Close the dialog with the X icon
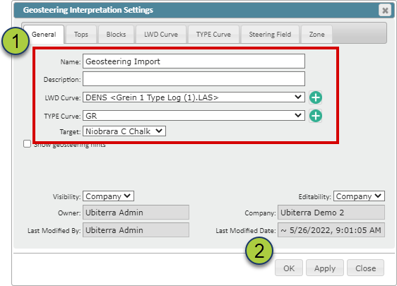Viewport: 397px width, 286px height. (385, 11)
